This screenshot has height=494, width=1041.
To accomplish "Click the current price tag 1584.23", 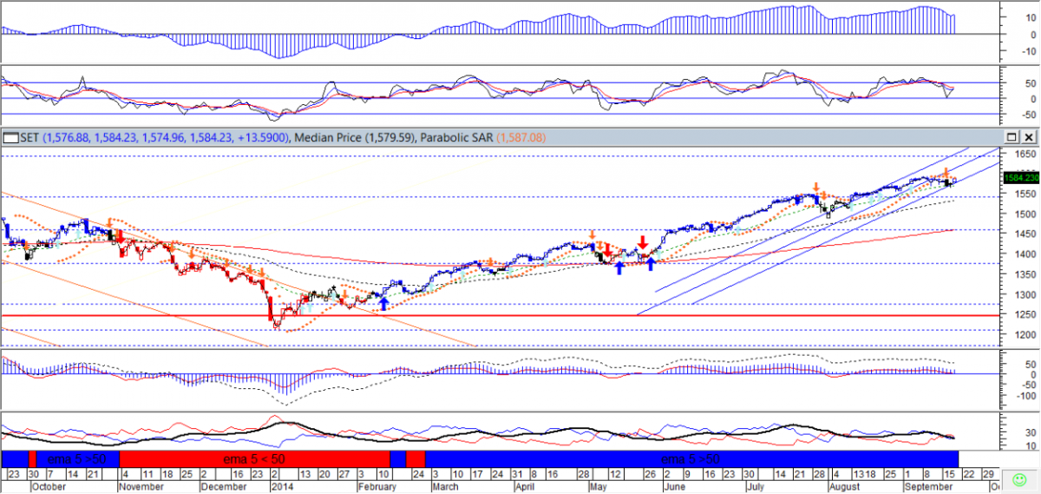I will point(1020,177).
